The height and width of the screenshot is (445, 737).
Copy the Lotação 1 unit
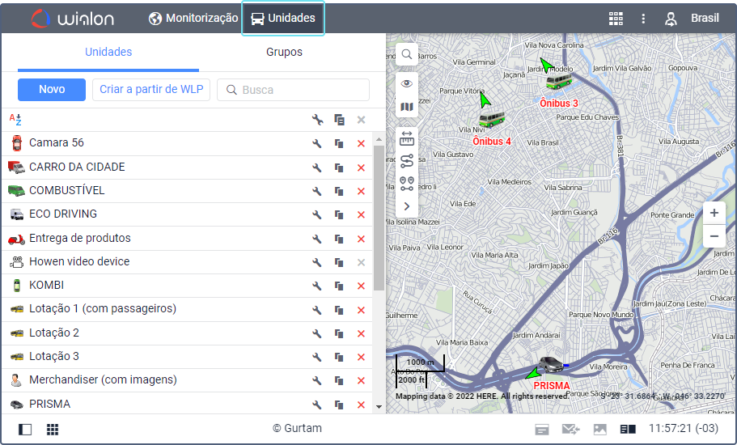click(x=339, y=310)
